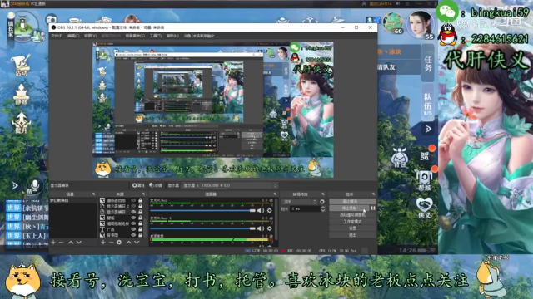
Task: Adjust the transition duration stepper
Action: click(x=323, y=208)
